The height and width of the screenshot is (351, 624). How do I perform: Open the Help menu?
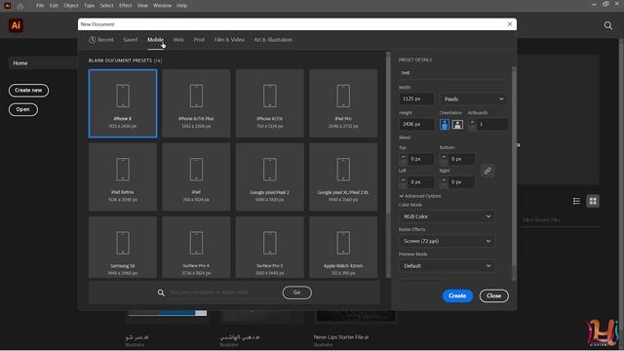tap(182, 6)
